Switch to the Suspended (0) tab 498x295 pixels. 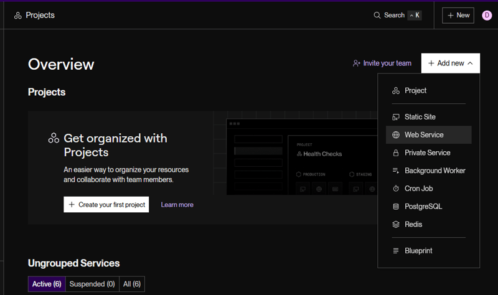(92, 284)
